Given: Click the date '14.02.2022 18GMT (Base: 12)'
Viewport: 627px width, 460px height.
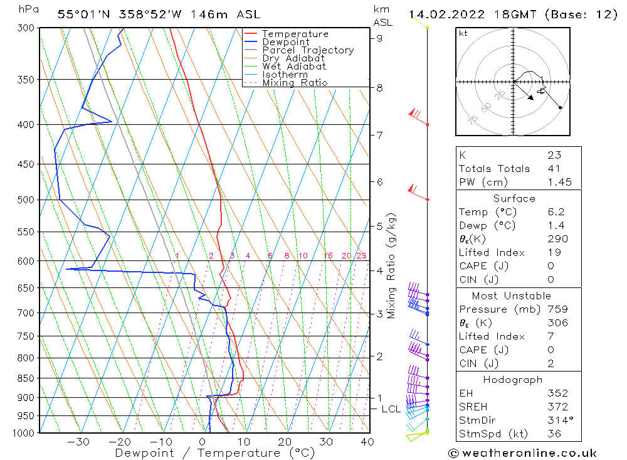Looking at the screenshot, I should pos(513,14).
